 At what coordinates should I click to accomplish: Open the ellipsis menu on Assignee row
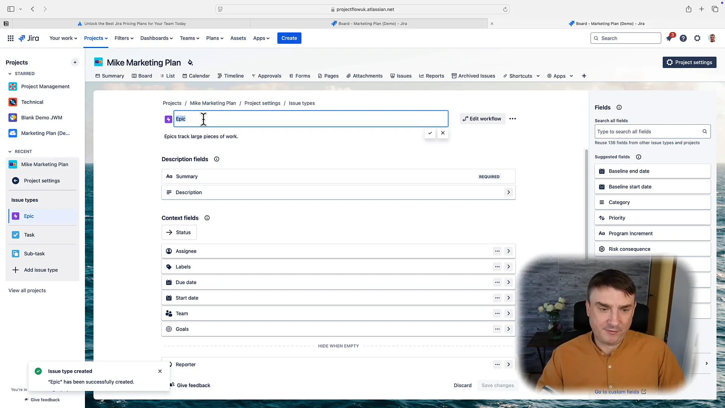click(497, 251)
